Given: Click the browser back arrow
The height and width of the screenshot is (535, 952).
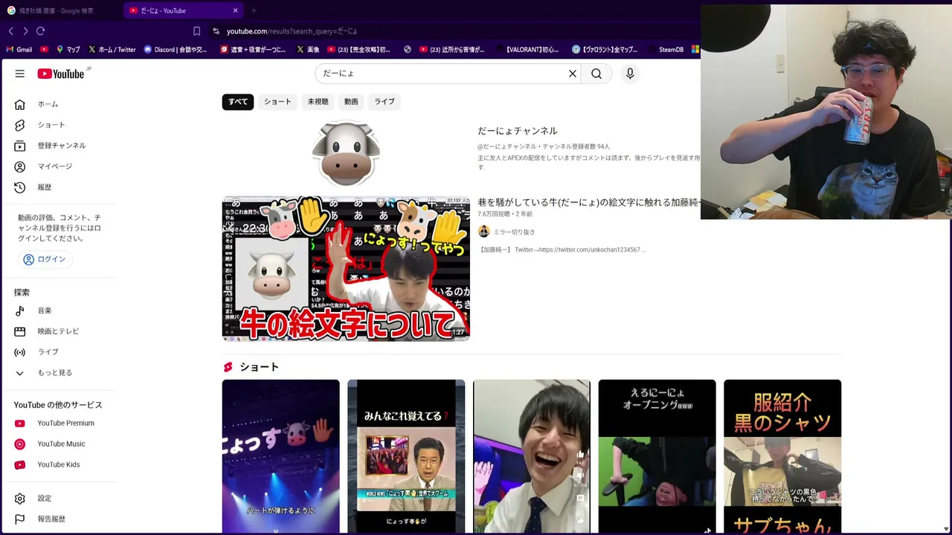Looking at the screenshot, I should coord(10,31).
